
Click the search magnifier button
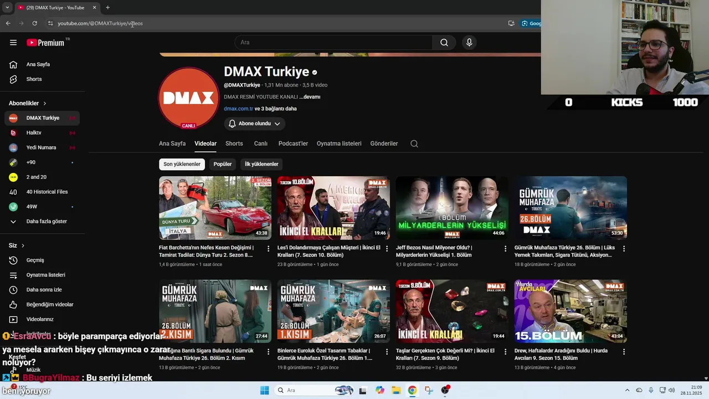click(x=444, y=43)
